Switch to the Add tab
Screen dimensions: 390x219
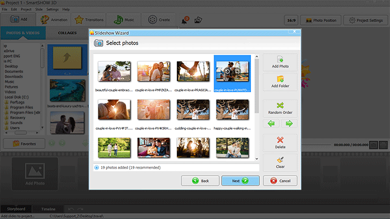[19, 19]
